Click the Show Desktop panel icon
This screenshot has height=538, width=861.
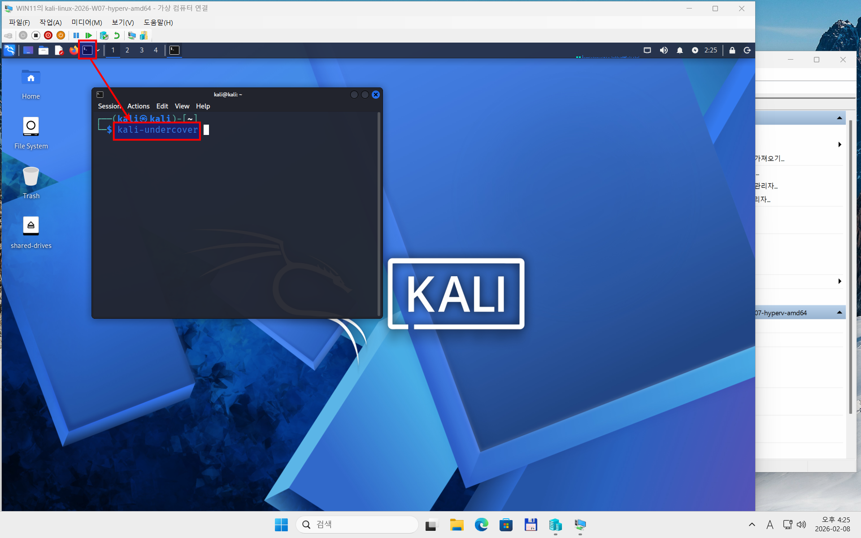coord(28,50)
